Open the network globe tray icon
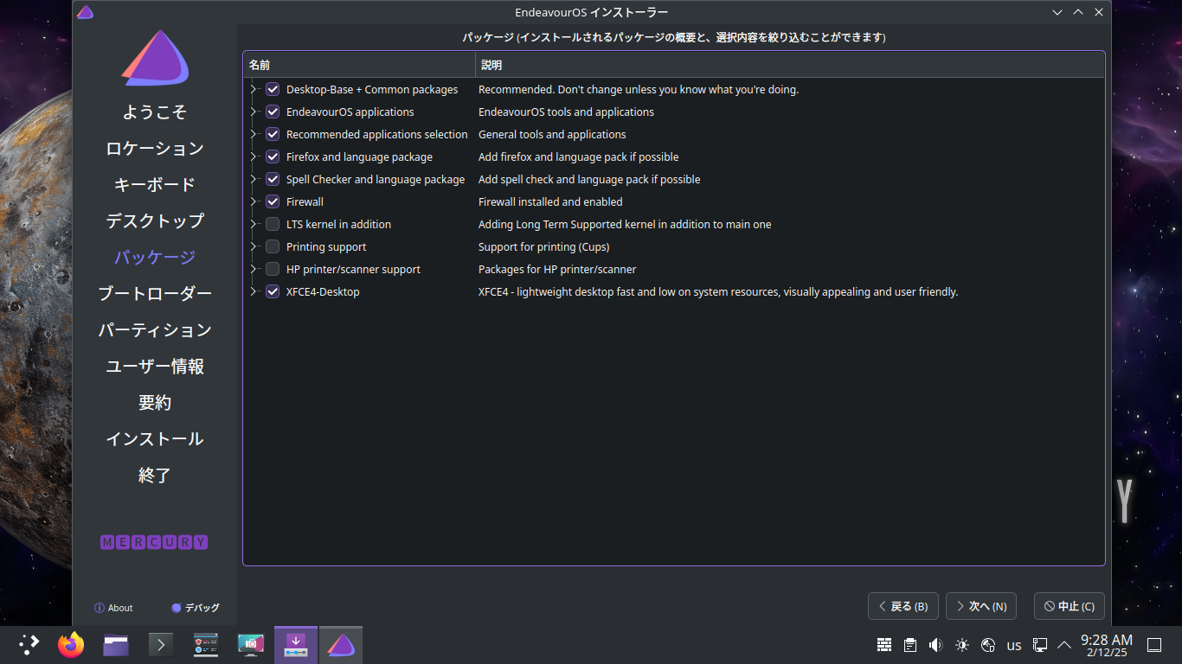 [x=988, y=645]
